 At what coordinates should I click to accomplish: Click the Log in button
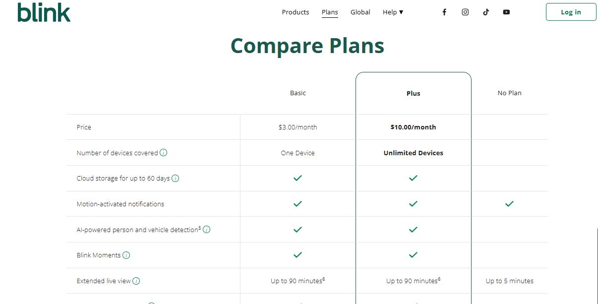(x=571, y=12)
